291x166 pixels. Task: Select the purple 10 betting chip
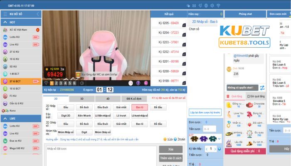coord(204,139)
